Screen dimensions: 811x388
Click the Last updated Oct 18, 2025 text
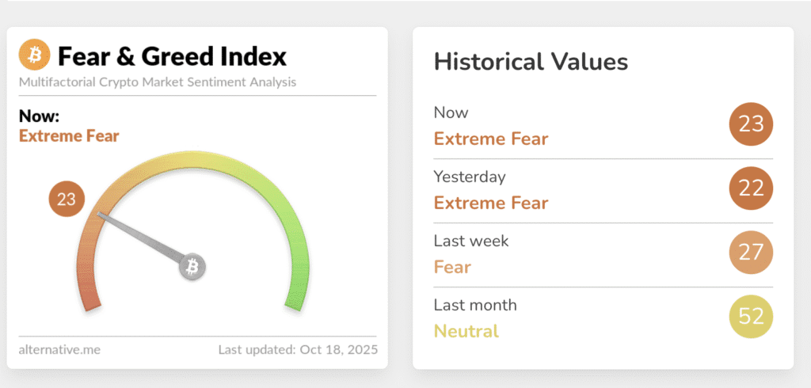coord(298,349)
